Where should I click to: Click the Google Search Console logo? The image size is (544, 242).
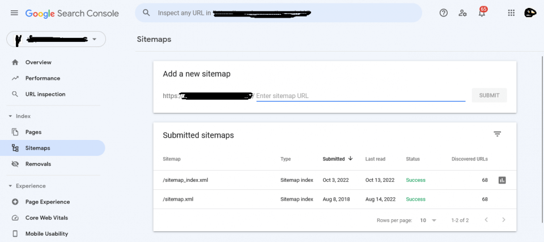(72, 14)
